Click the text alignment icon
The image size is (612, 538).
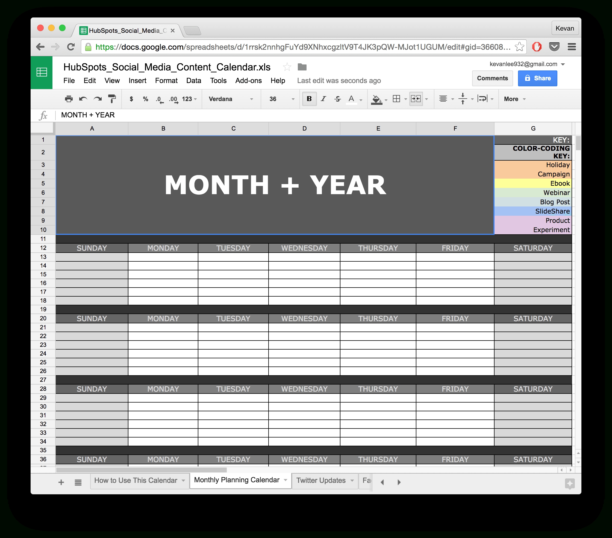pyautogui.click(x=443, y=99)
